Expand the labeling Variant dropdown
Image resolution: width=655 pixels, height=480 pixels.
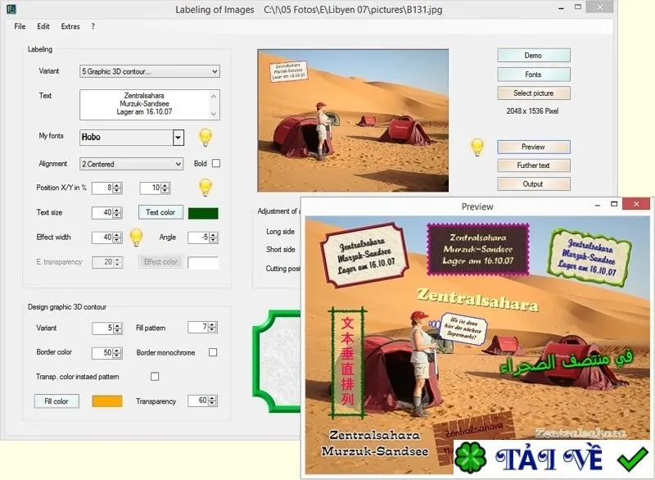[x=150, y=71]
